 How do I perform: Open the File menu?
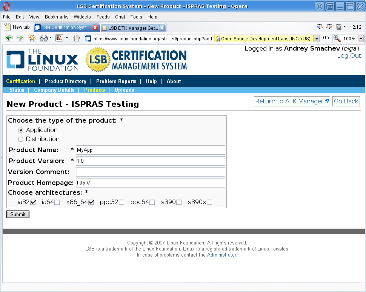[6, 17]
